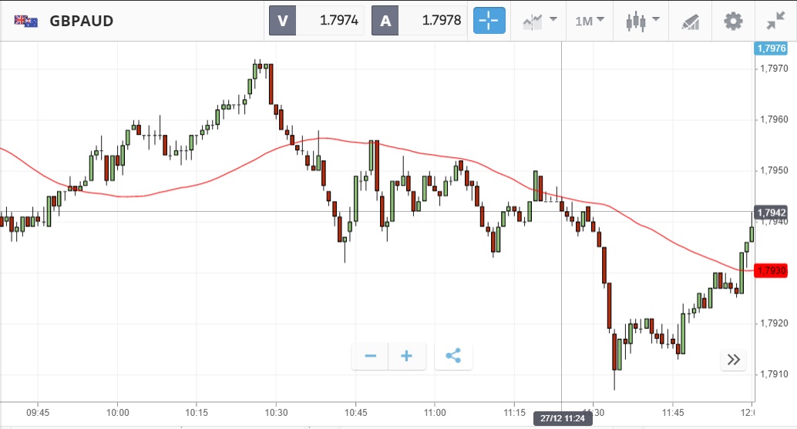Click the red 1,7930 moving average label

771,270
